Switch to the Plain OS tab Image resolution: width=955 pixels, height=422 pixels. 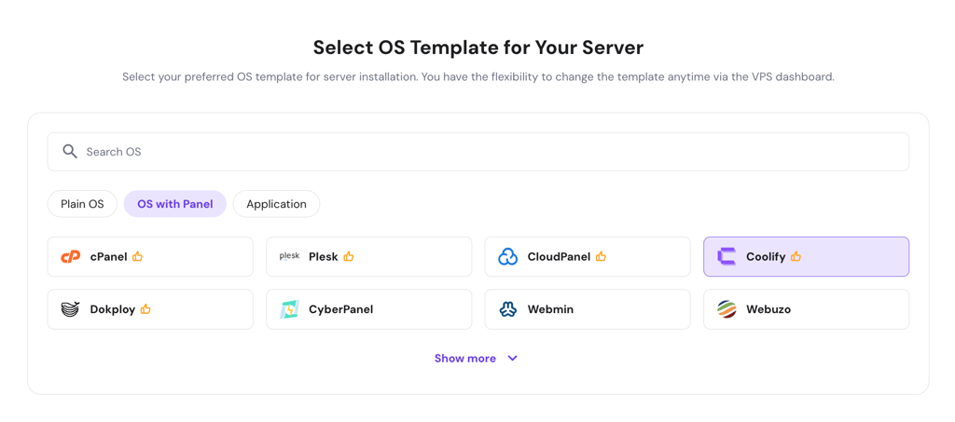click(82, 204)
